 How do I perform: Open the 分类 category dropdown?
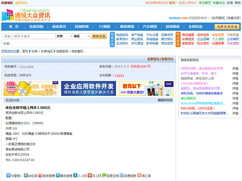click(x=64, y=36)
